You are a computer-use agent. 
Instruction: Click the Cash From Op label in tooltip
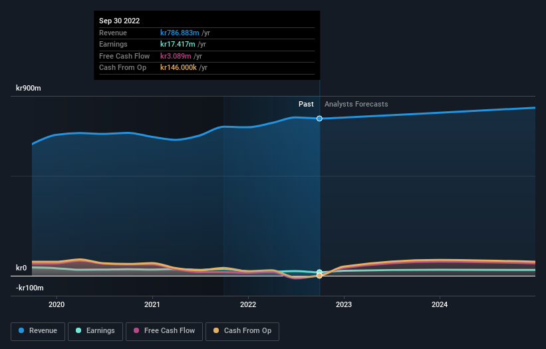click(122, 68)
